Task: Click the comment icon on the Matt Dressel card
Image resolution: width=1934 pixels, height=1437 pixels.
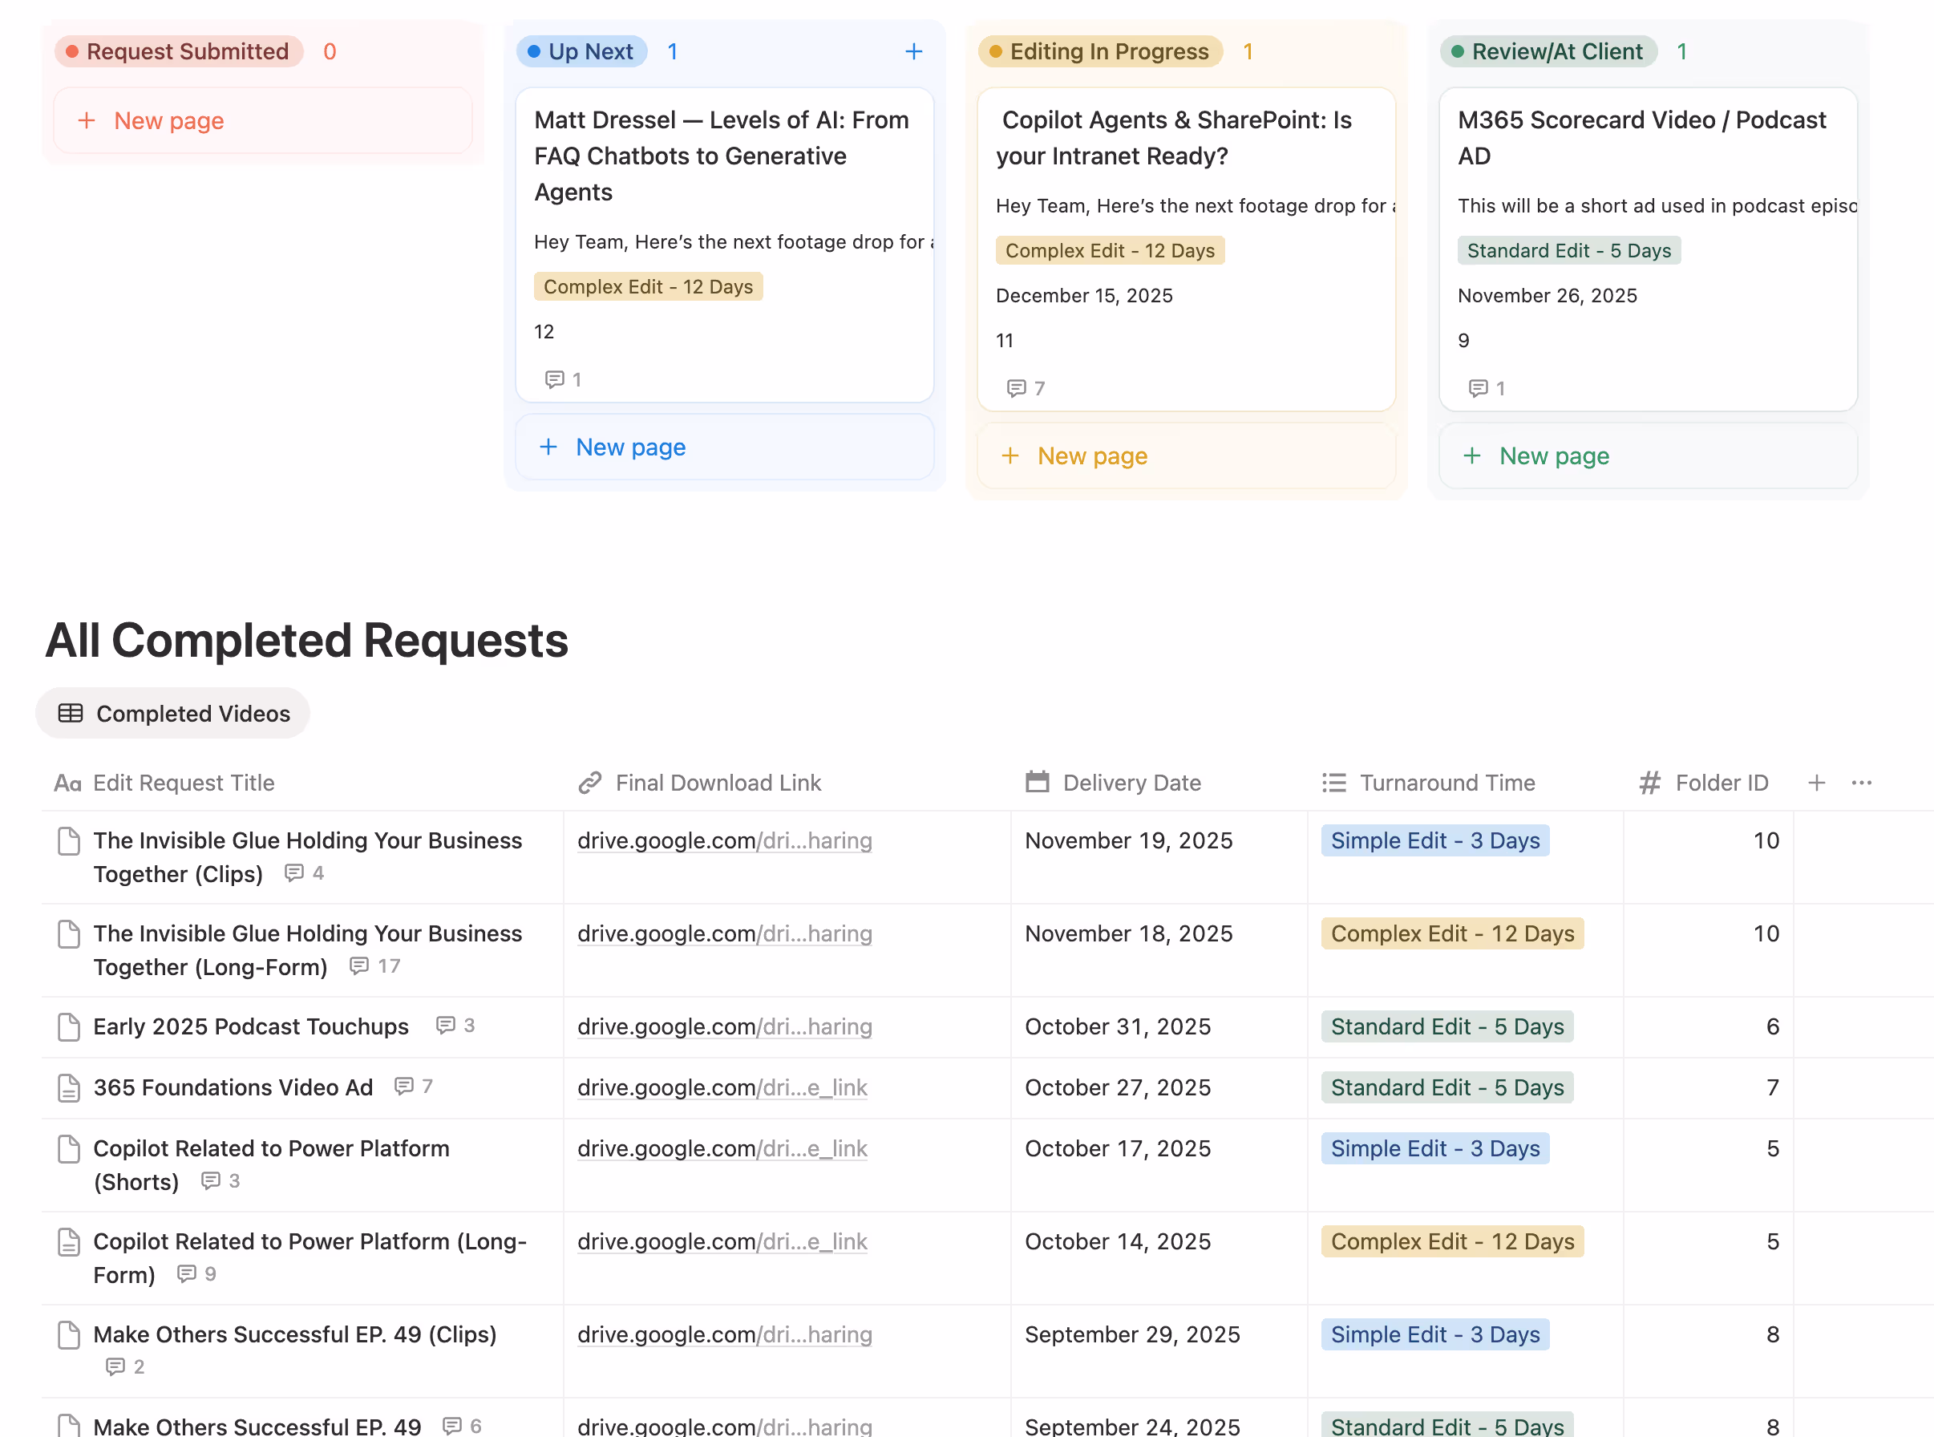Action: (556, 379)
